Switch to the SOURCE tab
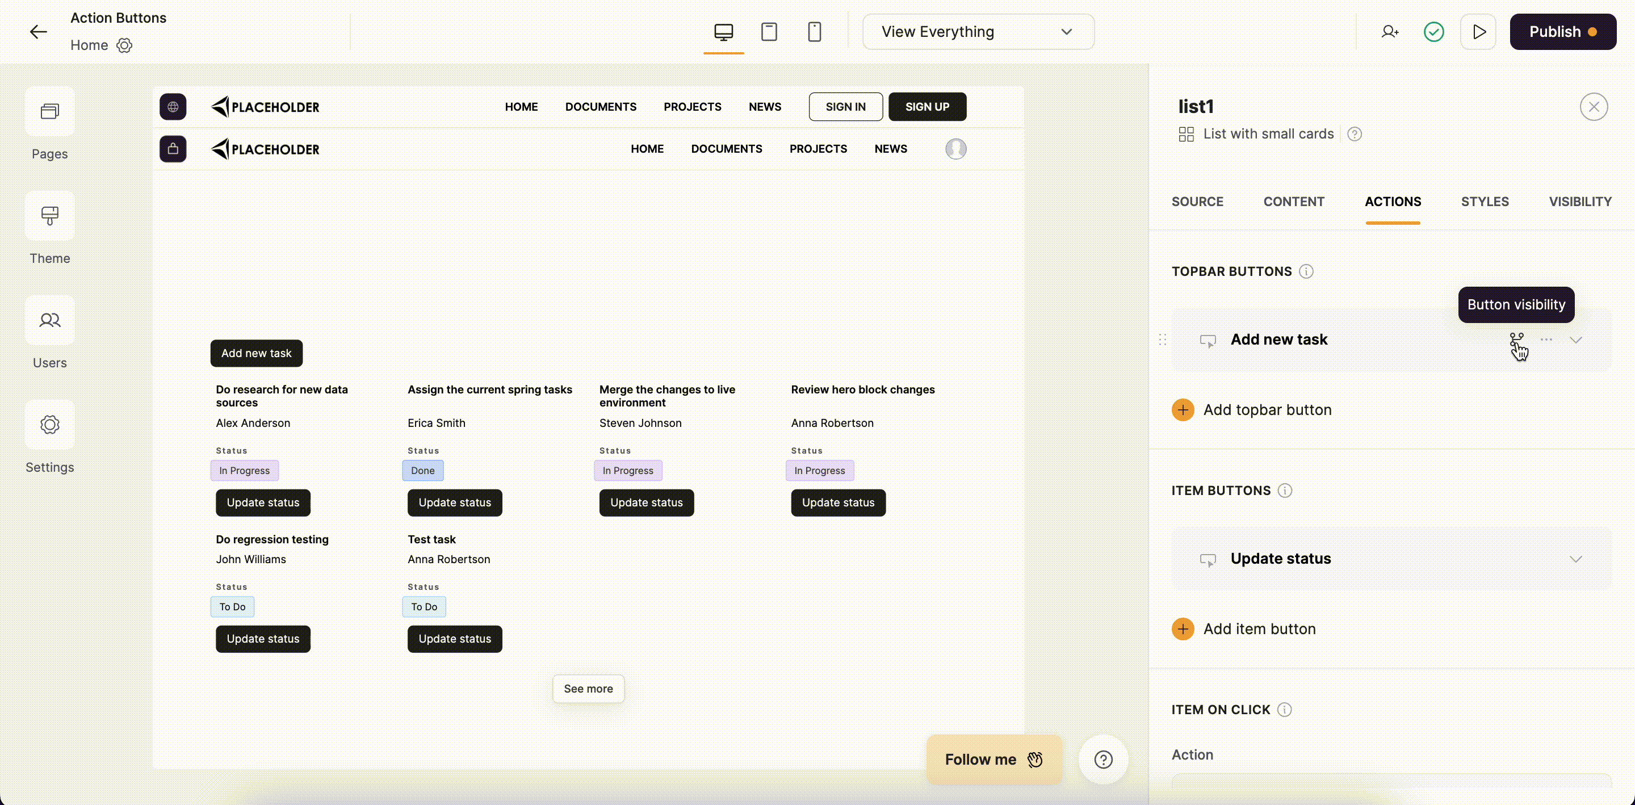The width and height of the screenshot is (1635, 805). 1197,202
